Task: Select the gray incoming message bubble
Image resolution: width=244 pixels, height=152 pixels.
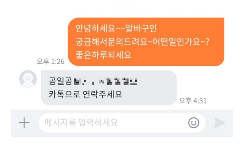Action: [109, 88]
